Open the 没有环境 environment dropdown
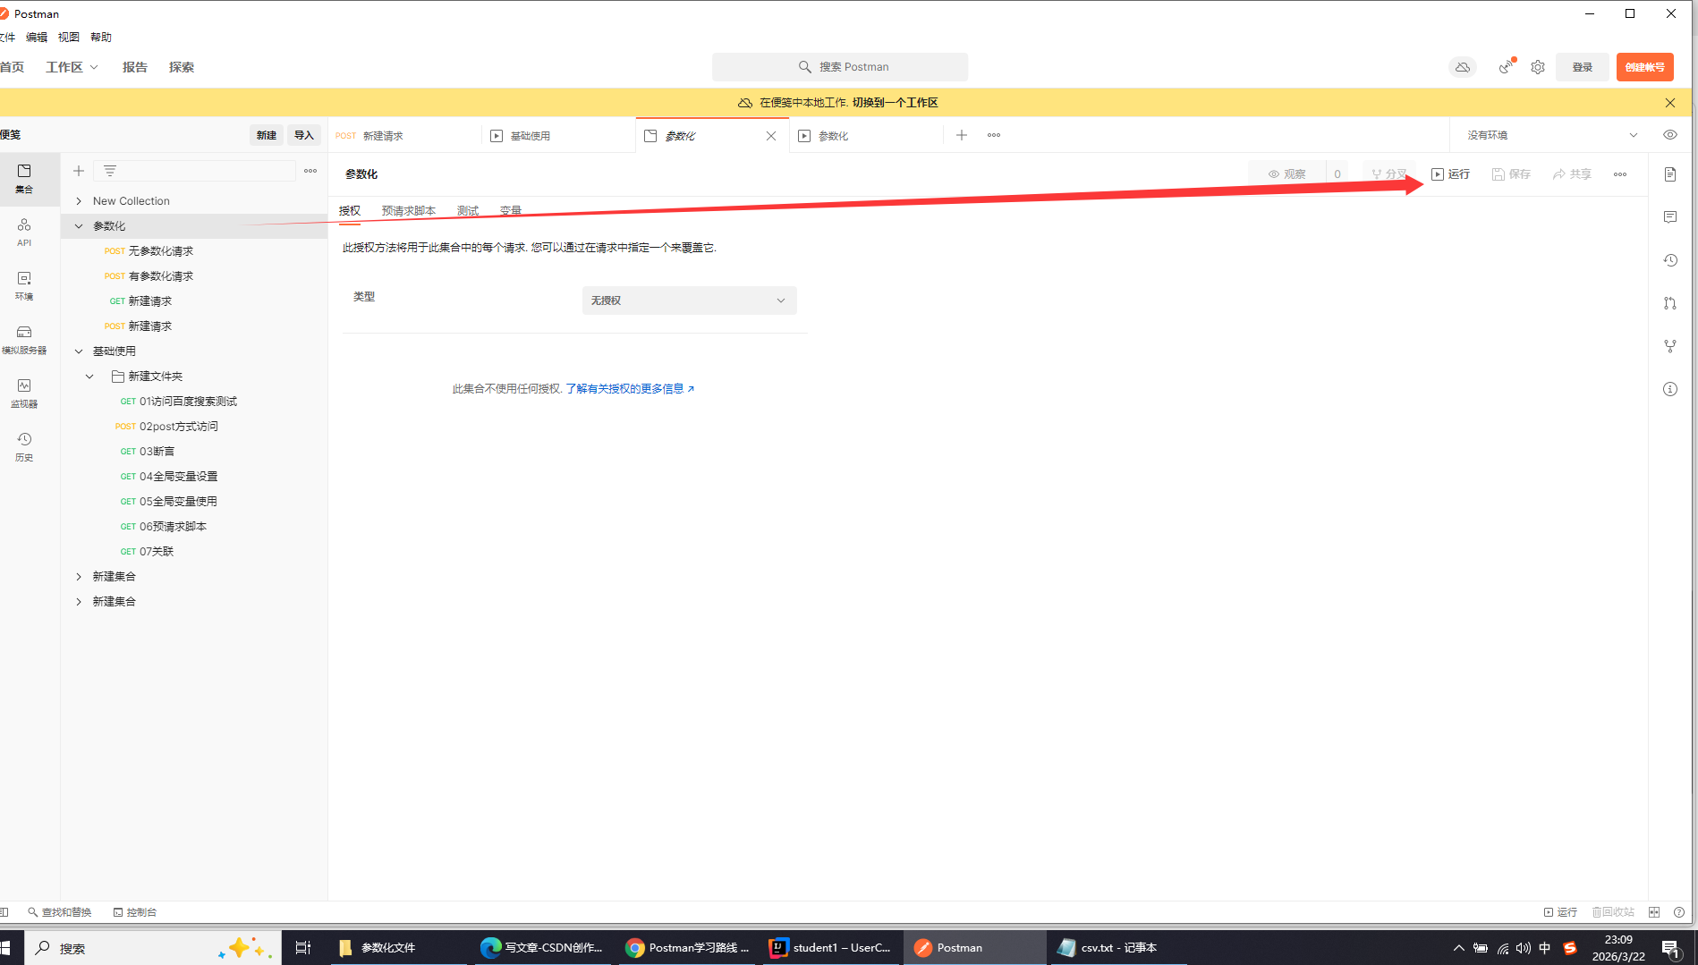 pos(1552,135)
